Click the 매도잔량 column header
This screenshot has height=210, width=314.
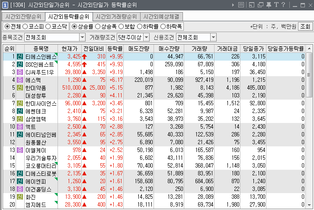[x=139, y=48]
